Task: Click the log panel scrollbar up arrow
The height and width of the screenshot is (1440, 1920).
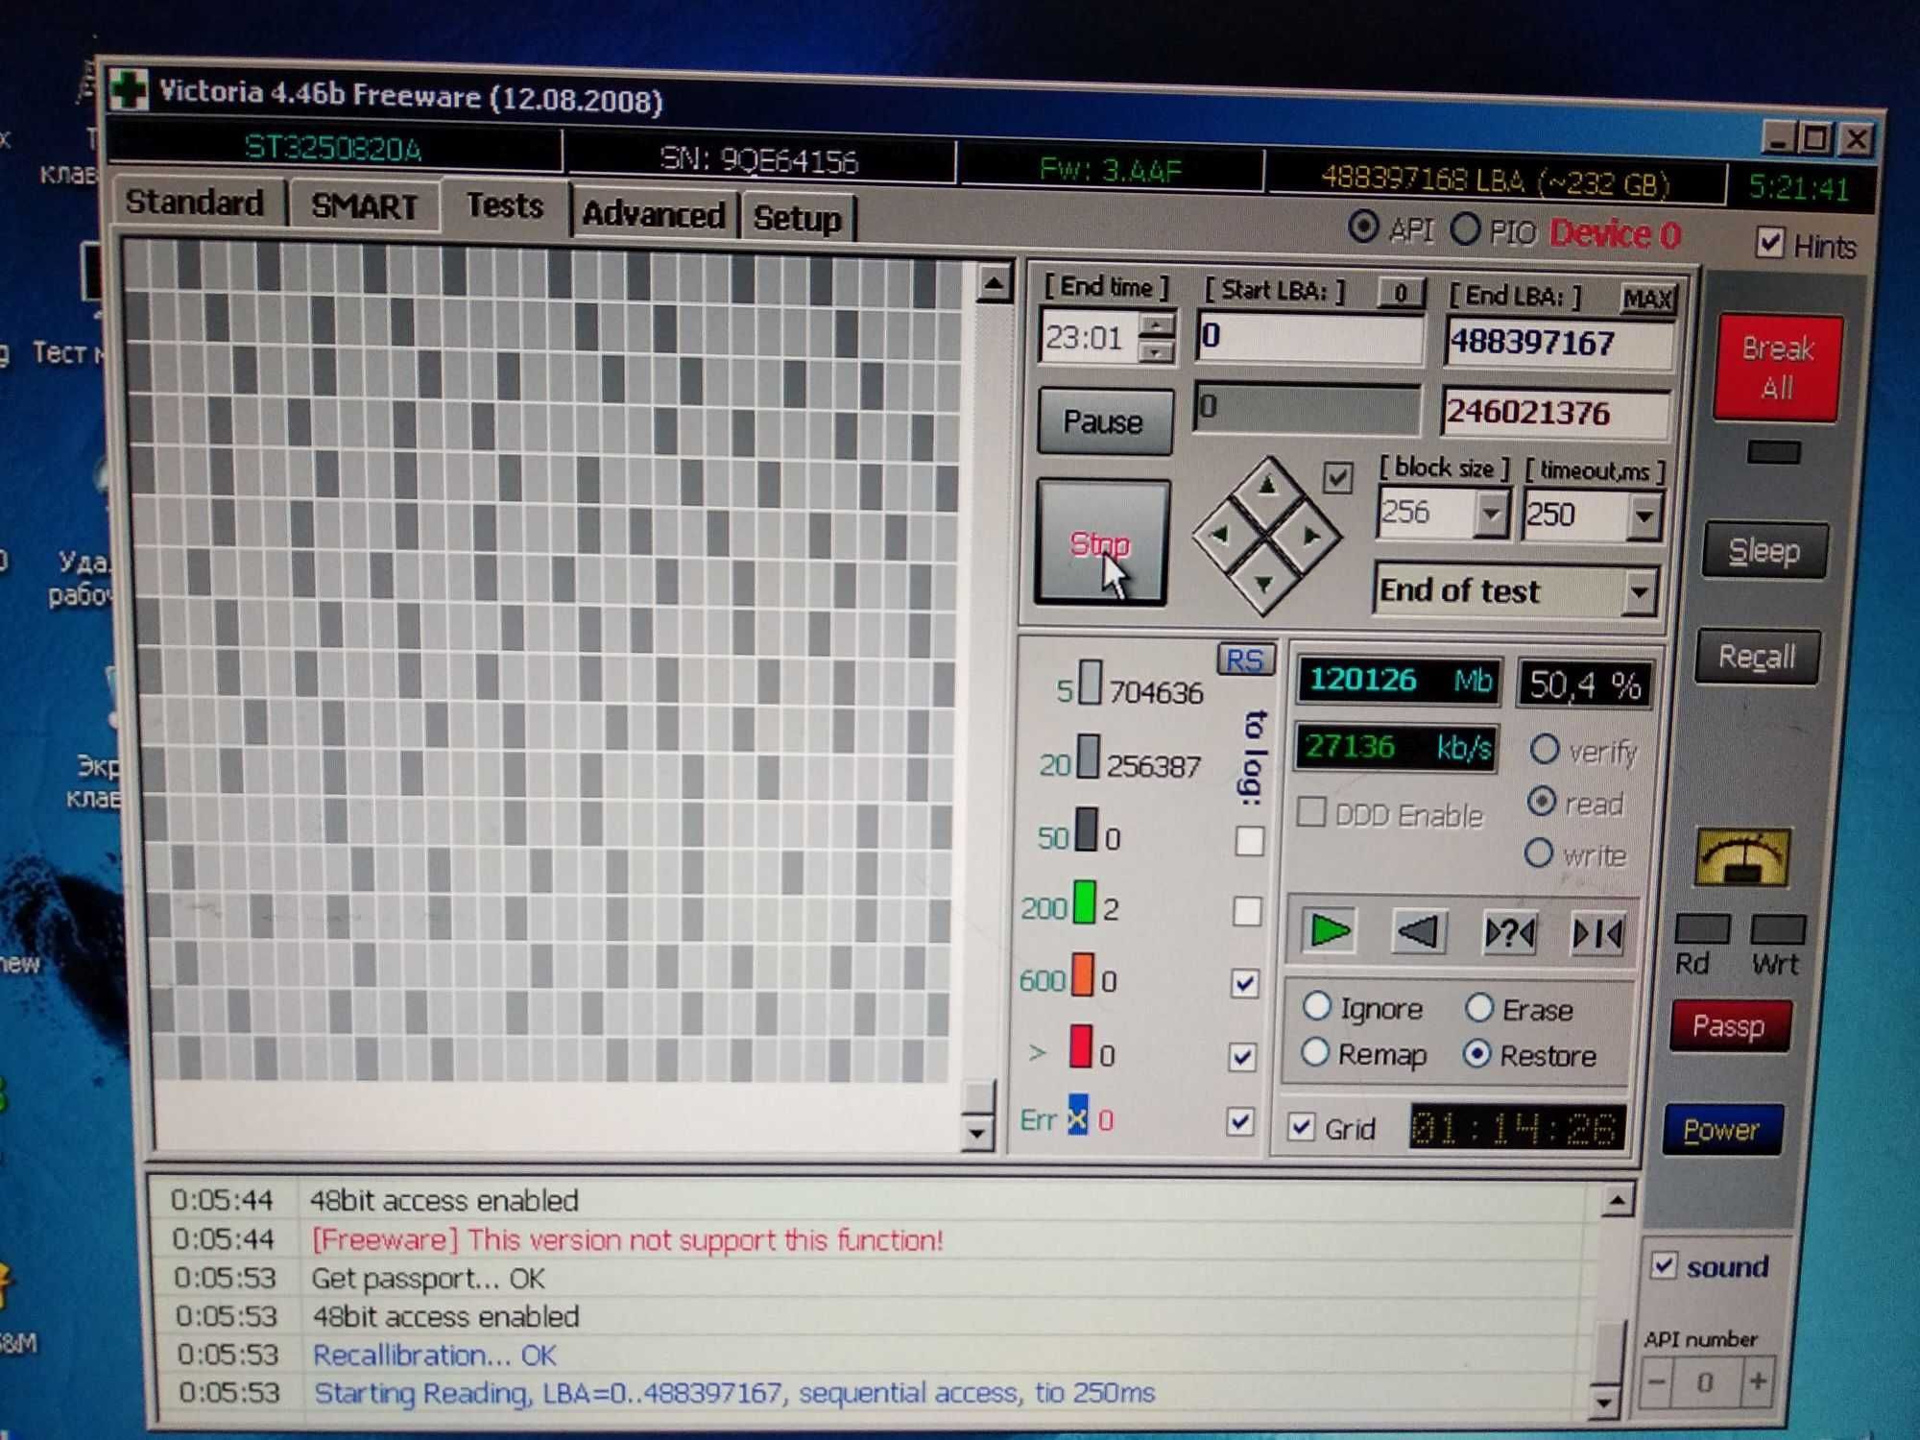Action: 1618,1200
